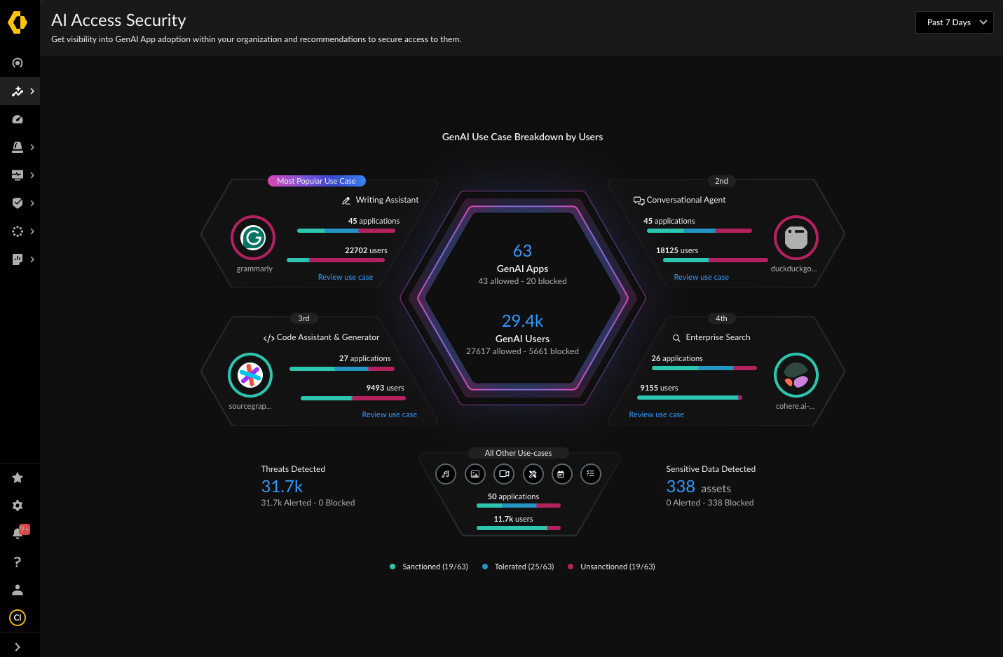Open the gauge dashboard icon in sidebar
1003x657 pixels.
18,119
